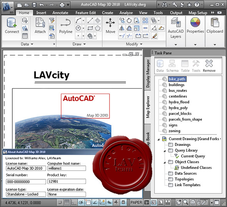This screenshot has width=227, height=207.
Task: Click the zoom magnifier in status bar
Action: coord(186,202)
